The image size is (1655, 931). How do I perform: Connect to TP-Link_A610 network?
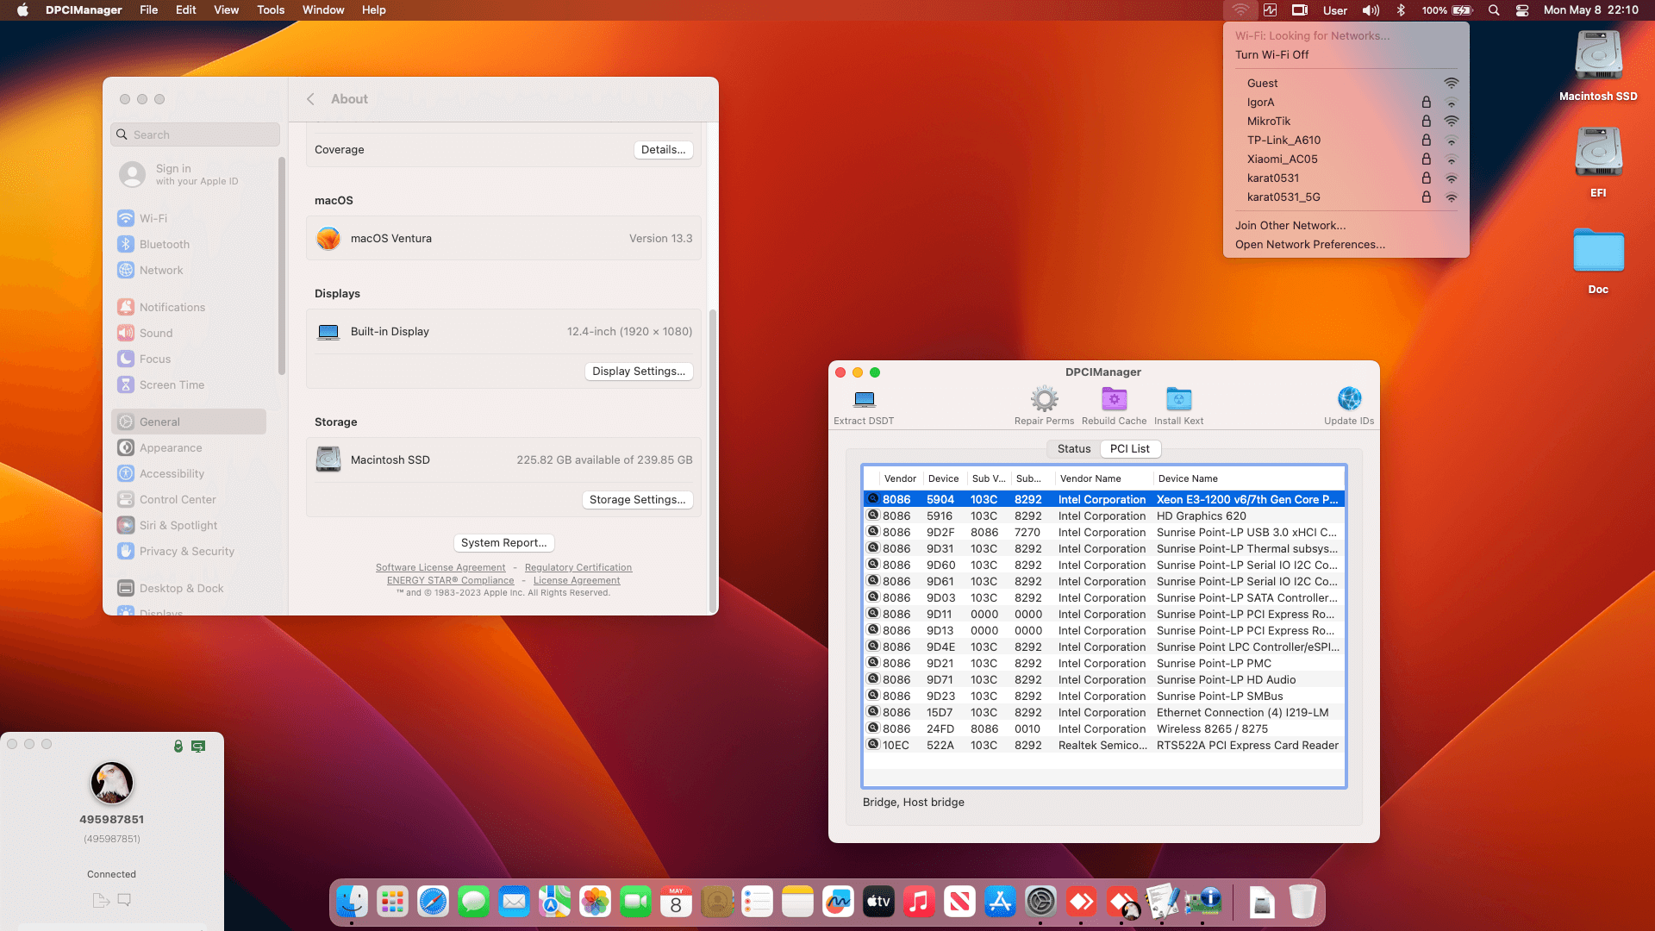tap(1346, 141)
